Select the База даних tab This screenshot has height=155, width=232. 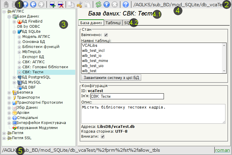(x=91, y=23)
